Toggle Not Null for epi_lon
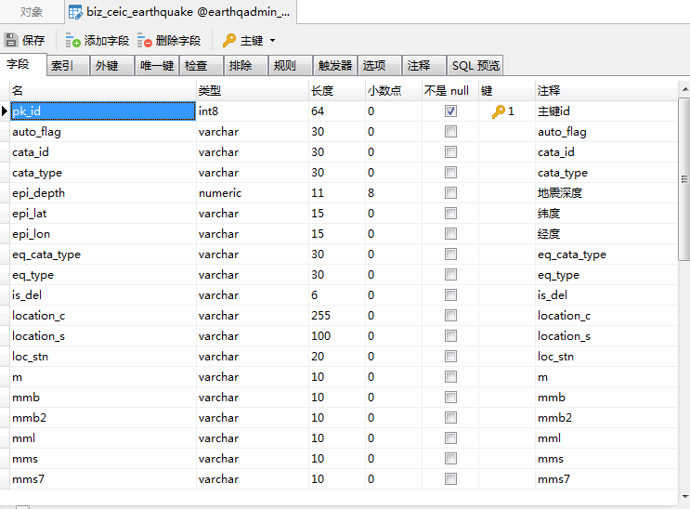Viewport: 690px width, 509px height. [x=450, y=234]
